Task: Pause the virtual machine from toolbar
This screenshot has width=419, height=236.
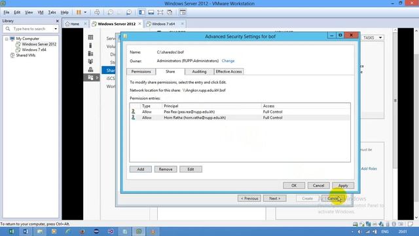Action: [x=79, y=12]
